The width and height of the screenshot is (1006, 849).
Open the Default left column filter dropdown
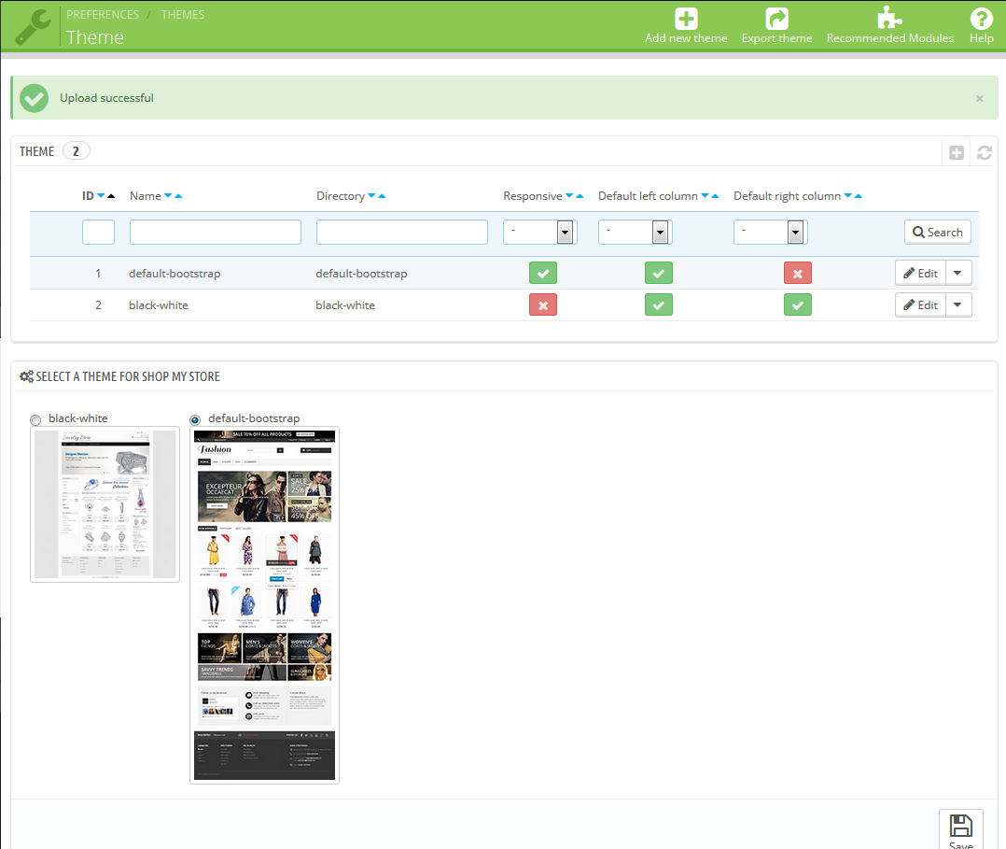tap(635, 232)
